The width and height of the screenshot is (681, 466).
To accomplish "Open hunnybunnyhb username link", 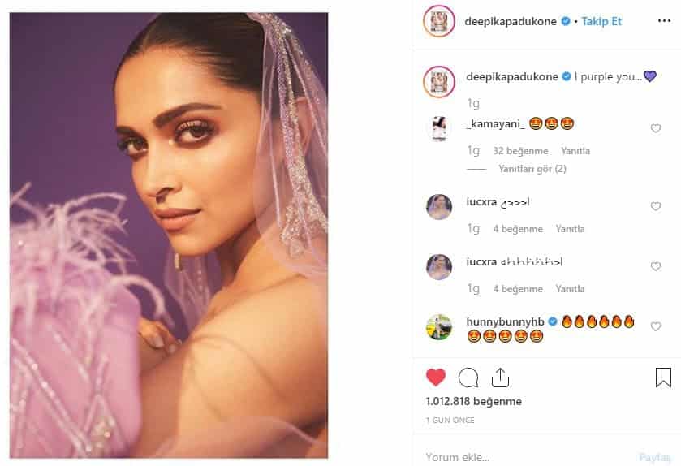I will coord(505,321).
